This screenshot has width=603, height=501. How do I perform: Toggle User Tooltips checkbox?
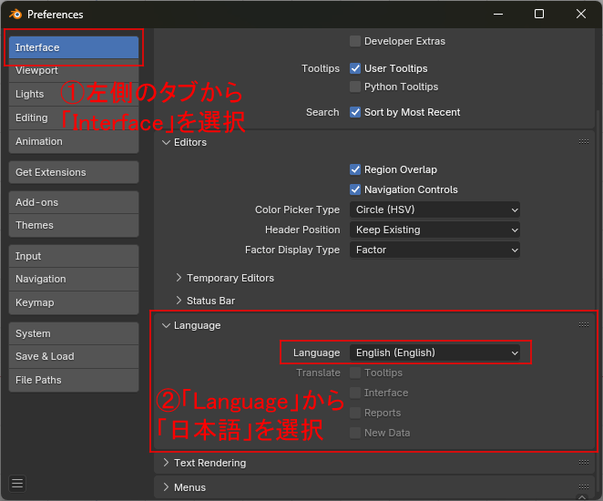click(x=355, y=68)
